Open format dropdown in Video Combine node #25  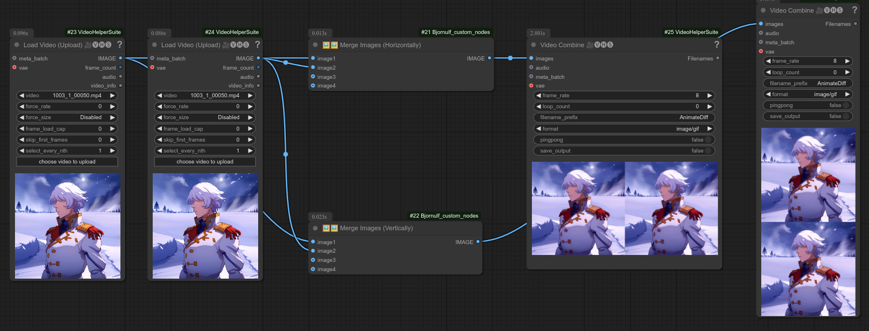point(625,129)
